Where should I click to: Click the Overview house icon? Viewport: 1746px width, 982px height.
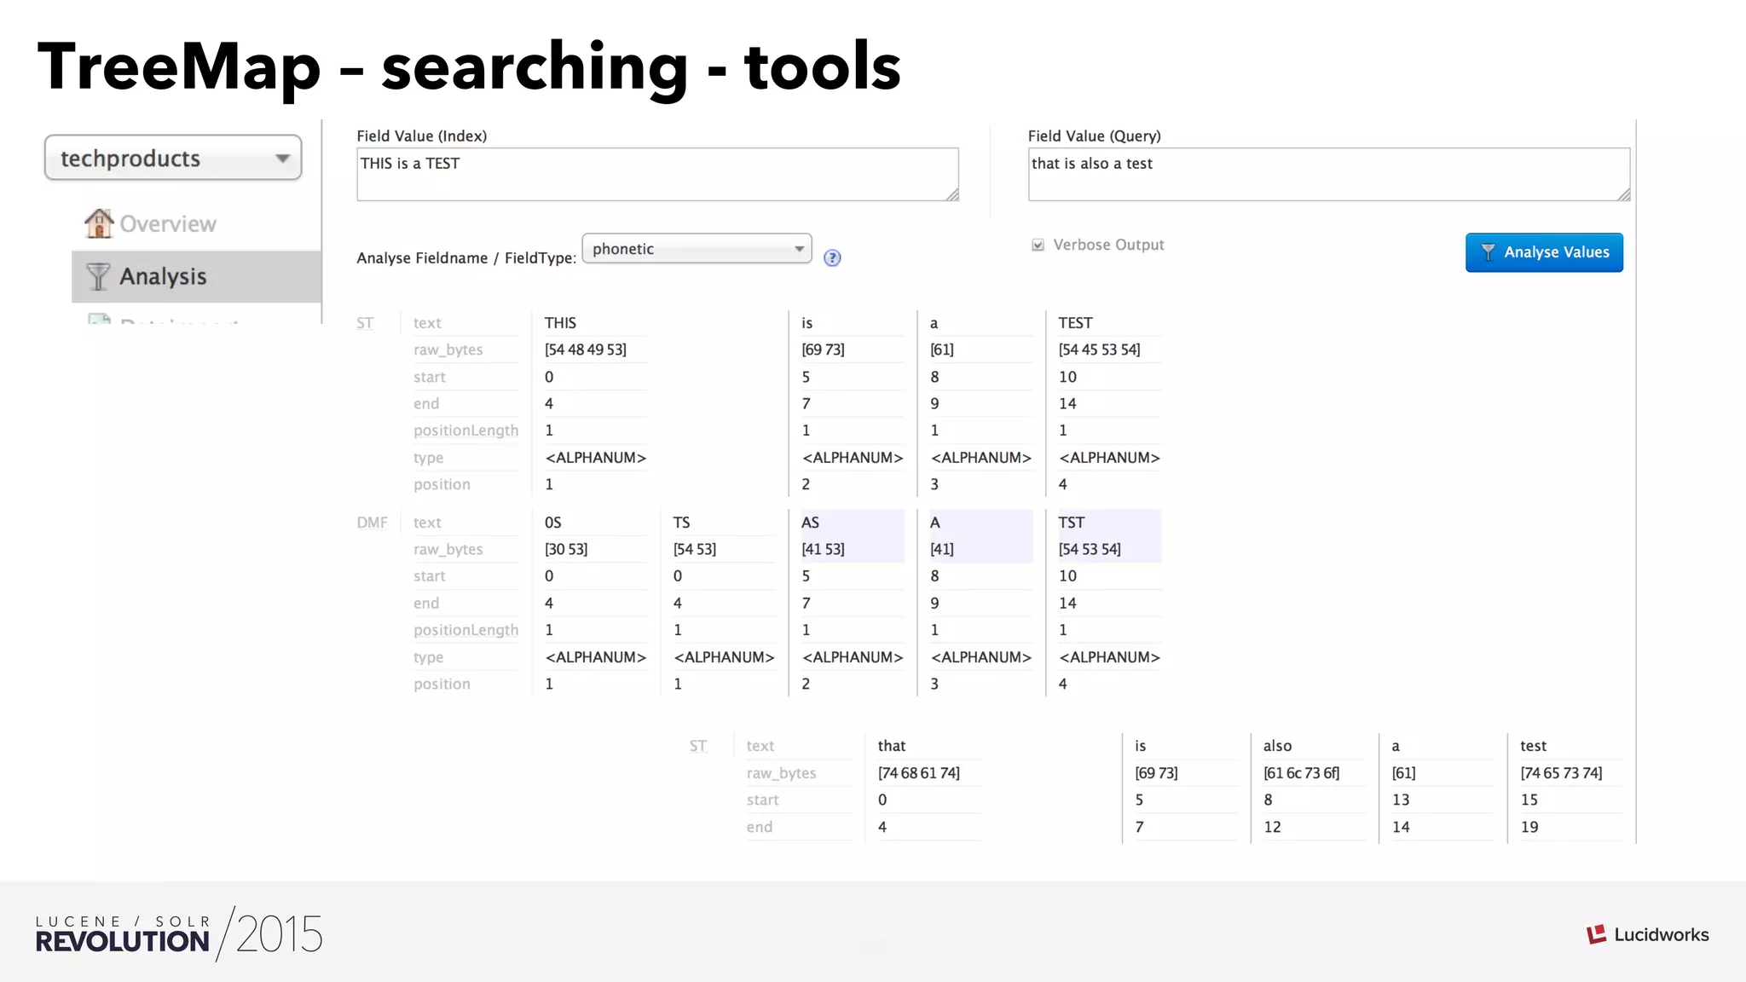pos(99,223)
